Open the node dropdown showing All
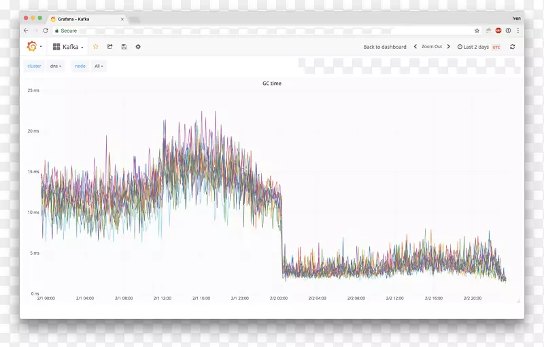The image size is (544, 347). 99,66
